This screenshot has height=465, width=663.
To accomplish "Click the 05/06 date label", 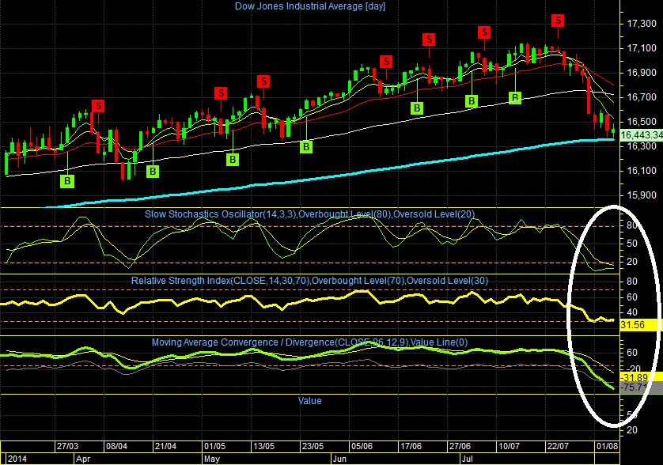I will (x=362, y=446).
